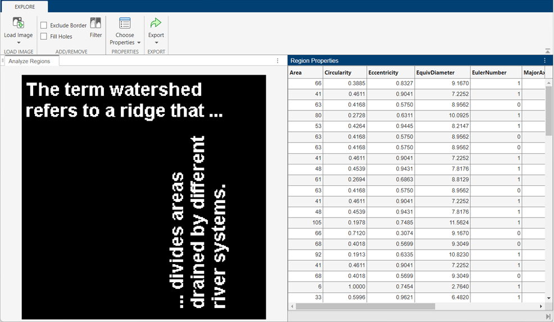The width and height of the screenshot is (554, 322).
Task: Click the table scroll-up arrow
Action: click(x=549, y=83)
